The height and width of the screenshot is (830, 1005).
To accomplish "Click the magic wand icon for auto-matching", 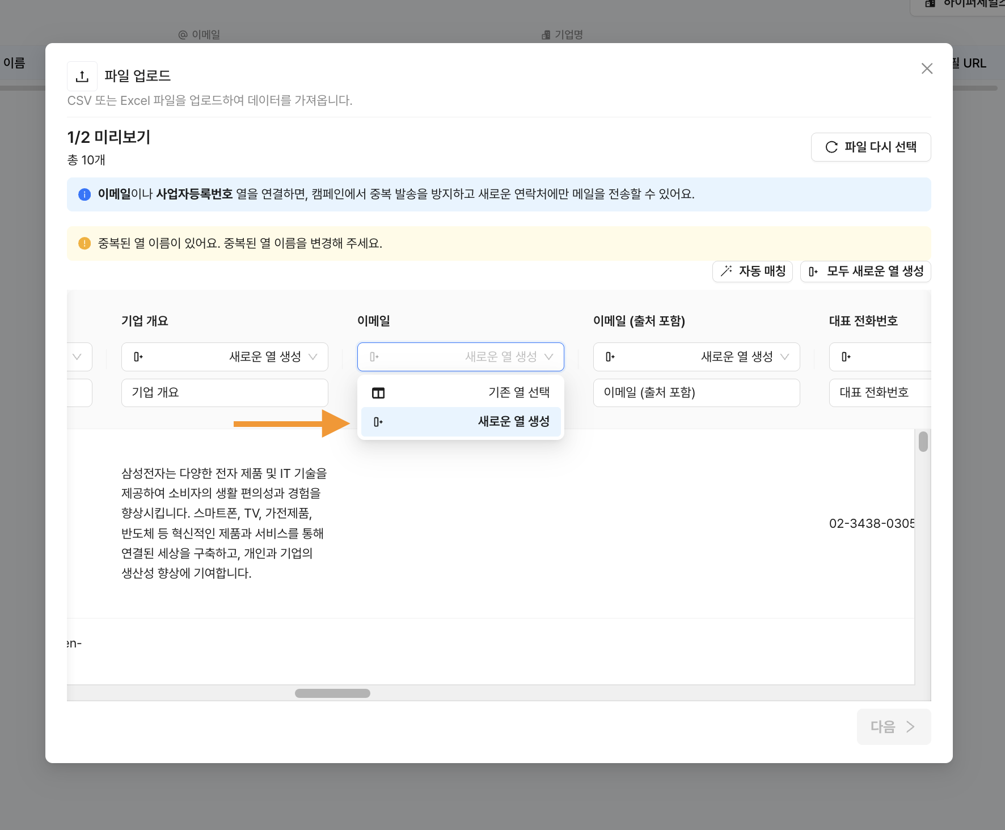I will (x=726, y=272).
